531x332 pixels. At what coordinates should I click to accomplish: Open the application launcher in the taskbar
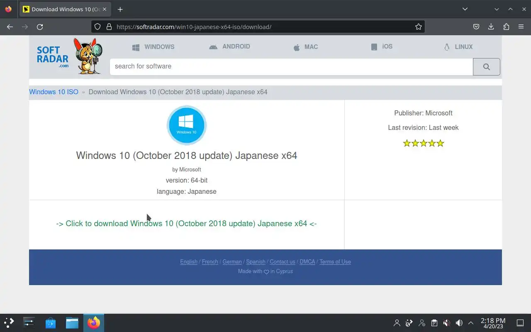pos(9,322)
